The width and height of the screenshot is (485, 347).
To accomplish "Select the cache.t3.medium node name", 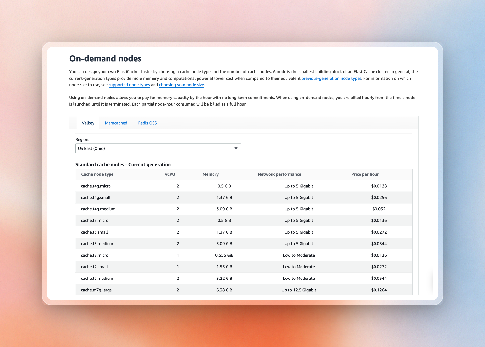I will pos(97,244).
